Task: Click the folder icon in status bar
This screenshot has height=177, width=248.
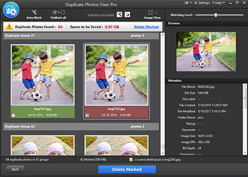Action: click(131, 160)
